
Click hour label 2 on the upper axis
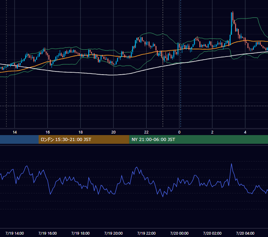(212, 132)
